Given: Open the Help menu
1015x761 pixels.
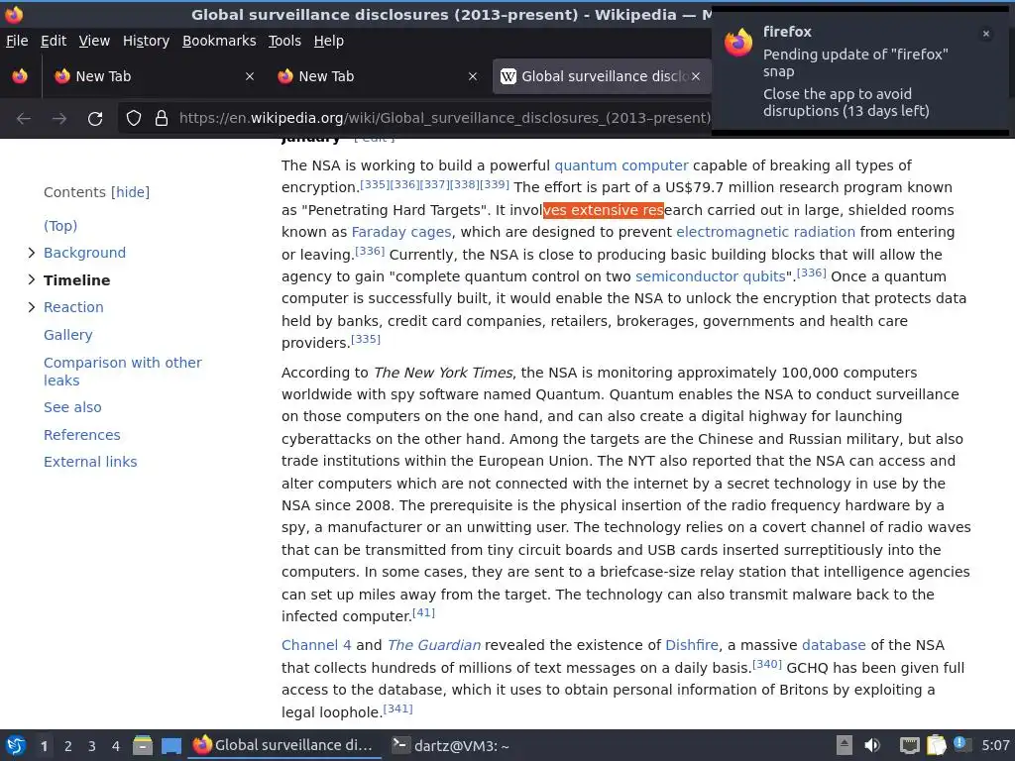Looking at the screenshot, I should 329,41.
